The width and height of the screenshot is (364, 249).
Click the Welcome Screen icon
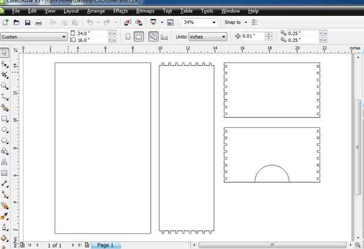(170, 22)
